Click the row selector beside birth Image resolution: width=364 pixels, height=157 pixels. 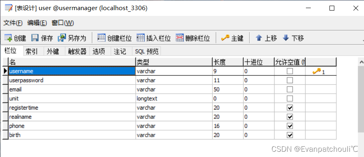coord(5,135)
